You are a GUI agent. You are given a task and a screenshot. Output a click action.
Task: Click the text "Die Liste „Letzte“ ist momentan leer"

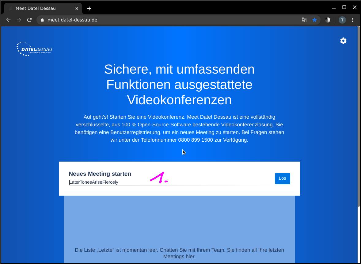[116, 250]
